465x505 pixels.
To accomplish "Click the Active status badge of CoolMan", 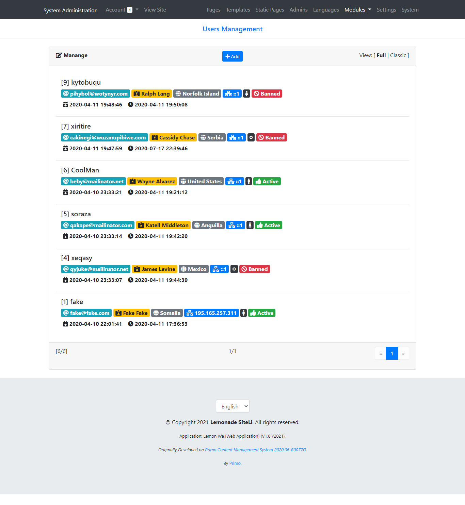I will click(x=267, y=181).
